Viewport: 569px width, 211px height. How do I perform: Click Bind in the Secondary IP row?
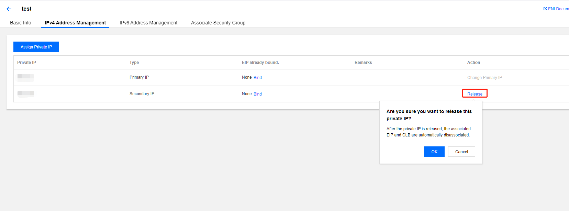pyautogui.click(x=258, y=94)
